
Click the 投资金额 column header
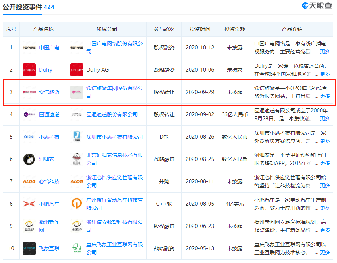(235, 29)
